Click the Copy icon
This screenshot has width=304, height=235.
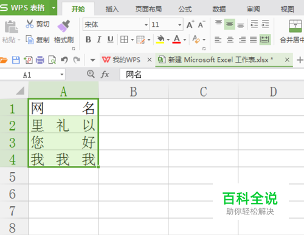point(30,39)
